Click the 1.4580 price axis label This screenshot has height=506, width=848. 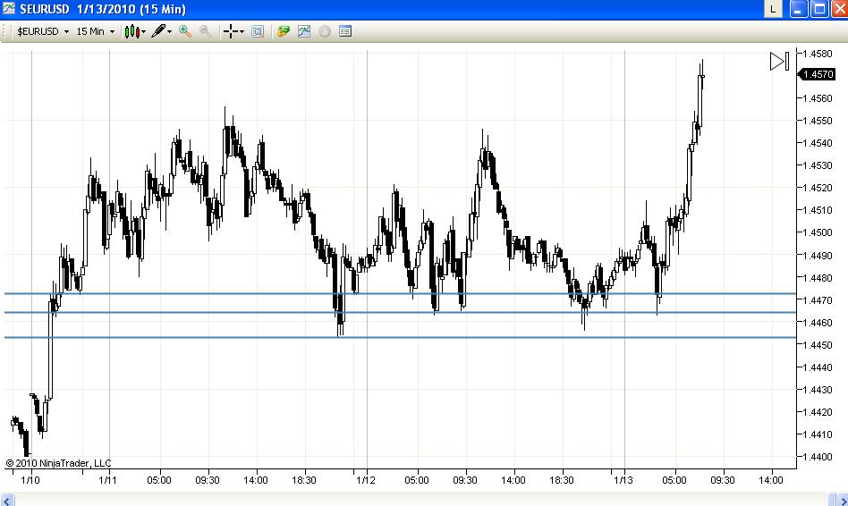click(818, 54)
